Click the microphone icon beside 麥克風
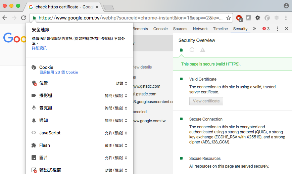292x174 pixels. point(34,108)
